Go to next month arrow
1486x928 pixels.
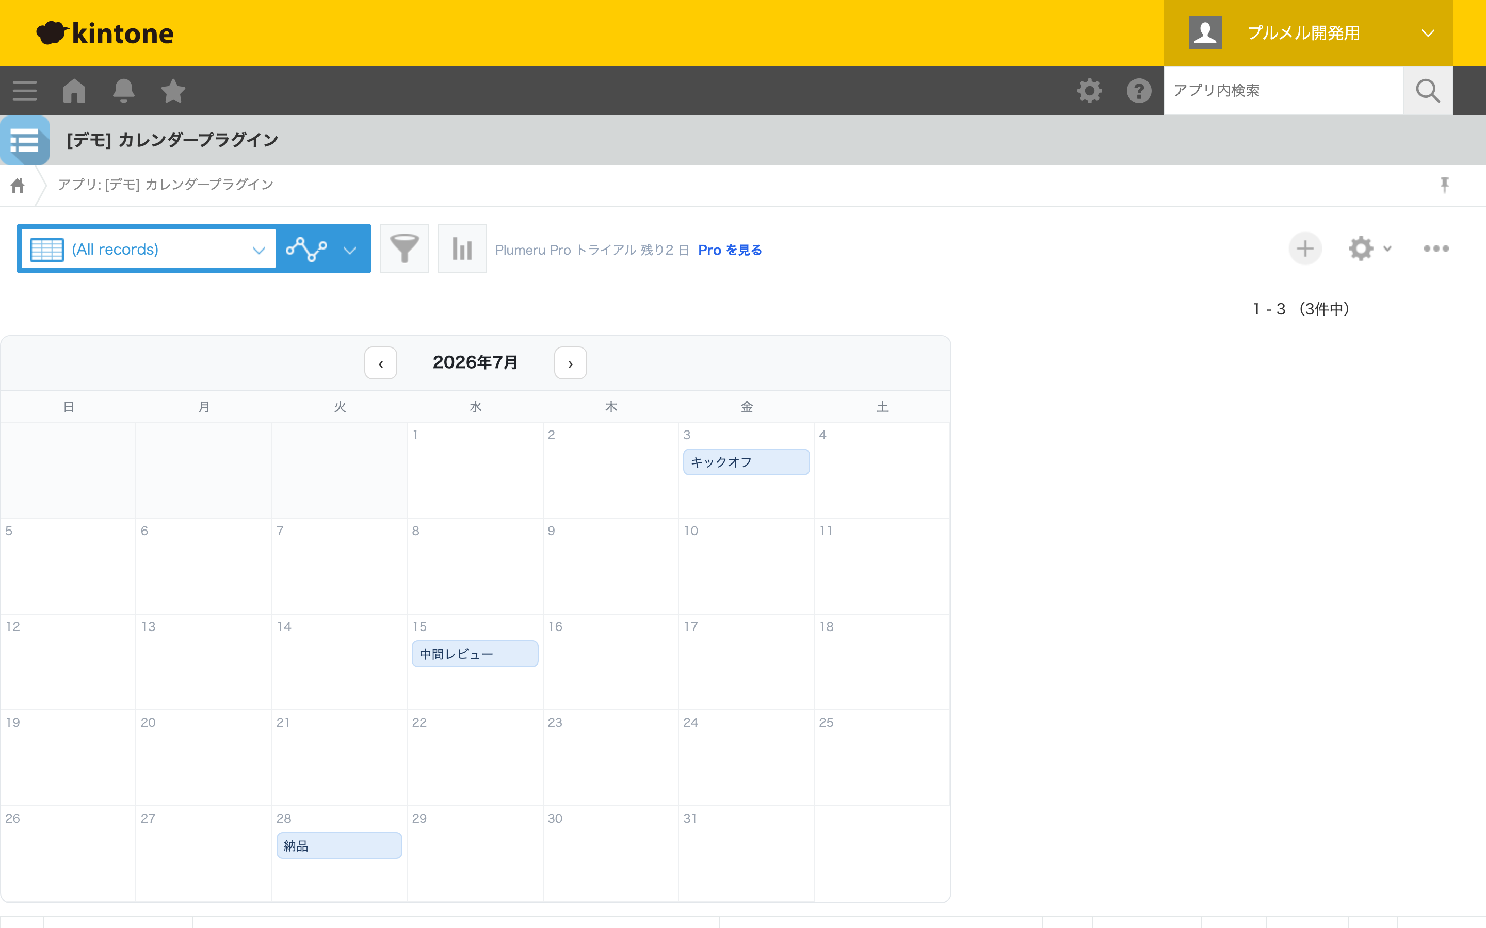(571, 363)
